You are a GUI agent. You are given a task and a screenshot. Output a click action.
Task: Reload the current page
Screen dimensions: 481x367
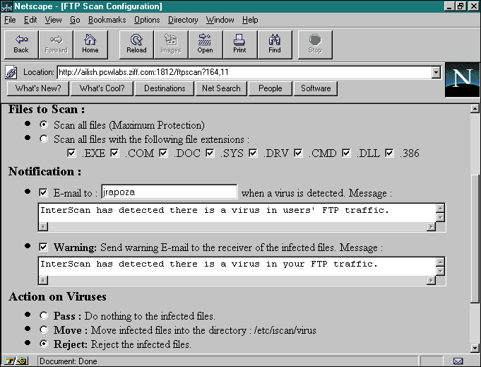point(136,44)
